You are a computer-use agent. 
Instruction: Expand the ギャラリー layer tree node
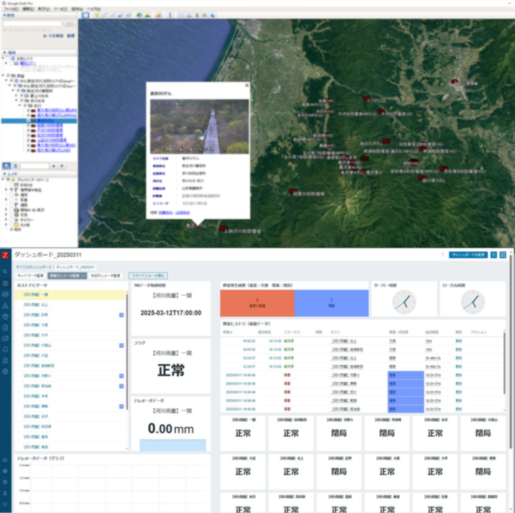click(x=6, y=220)
